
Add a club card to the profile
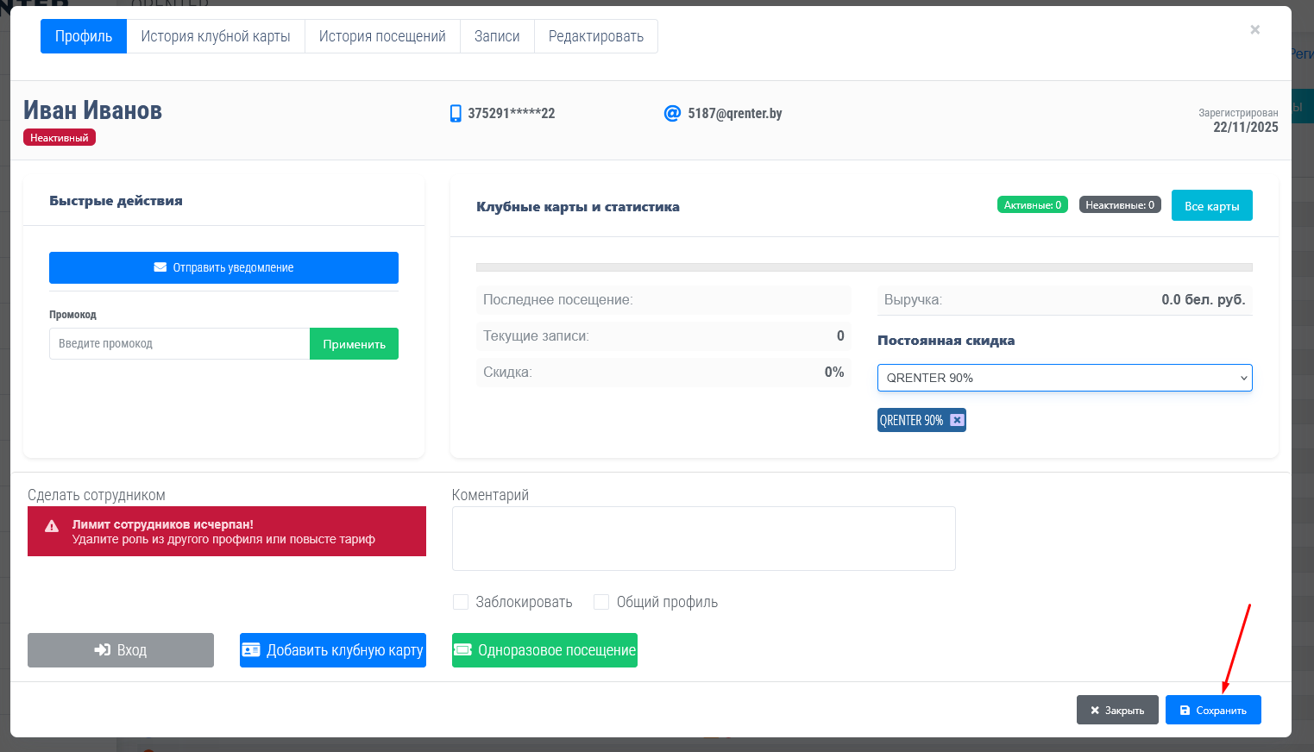(333, 650)
